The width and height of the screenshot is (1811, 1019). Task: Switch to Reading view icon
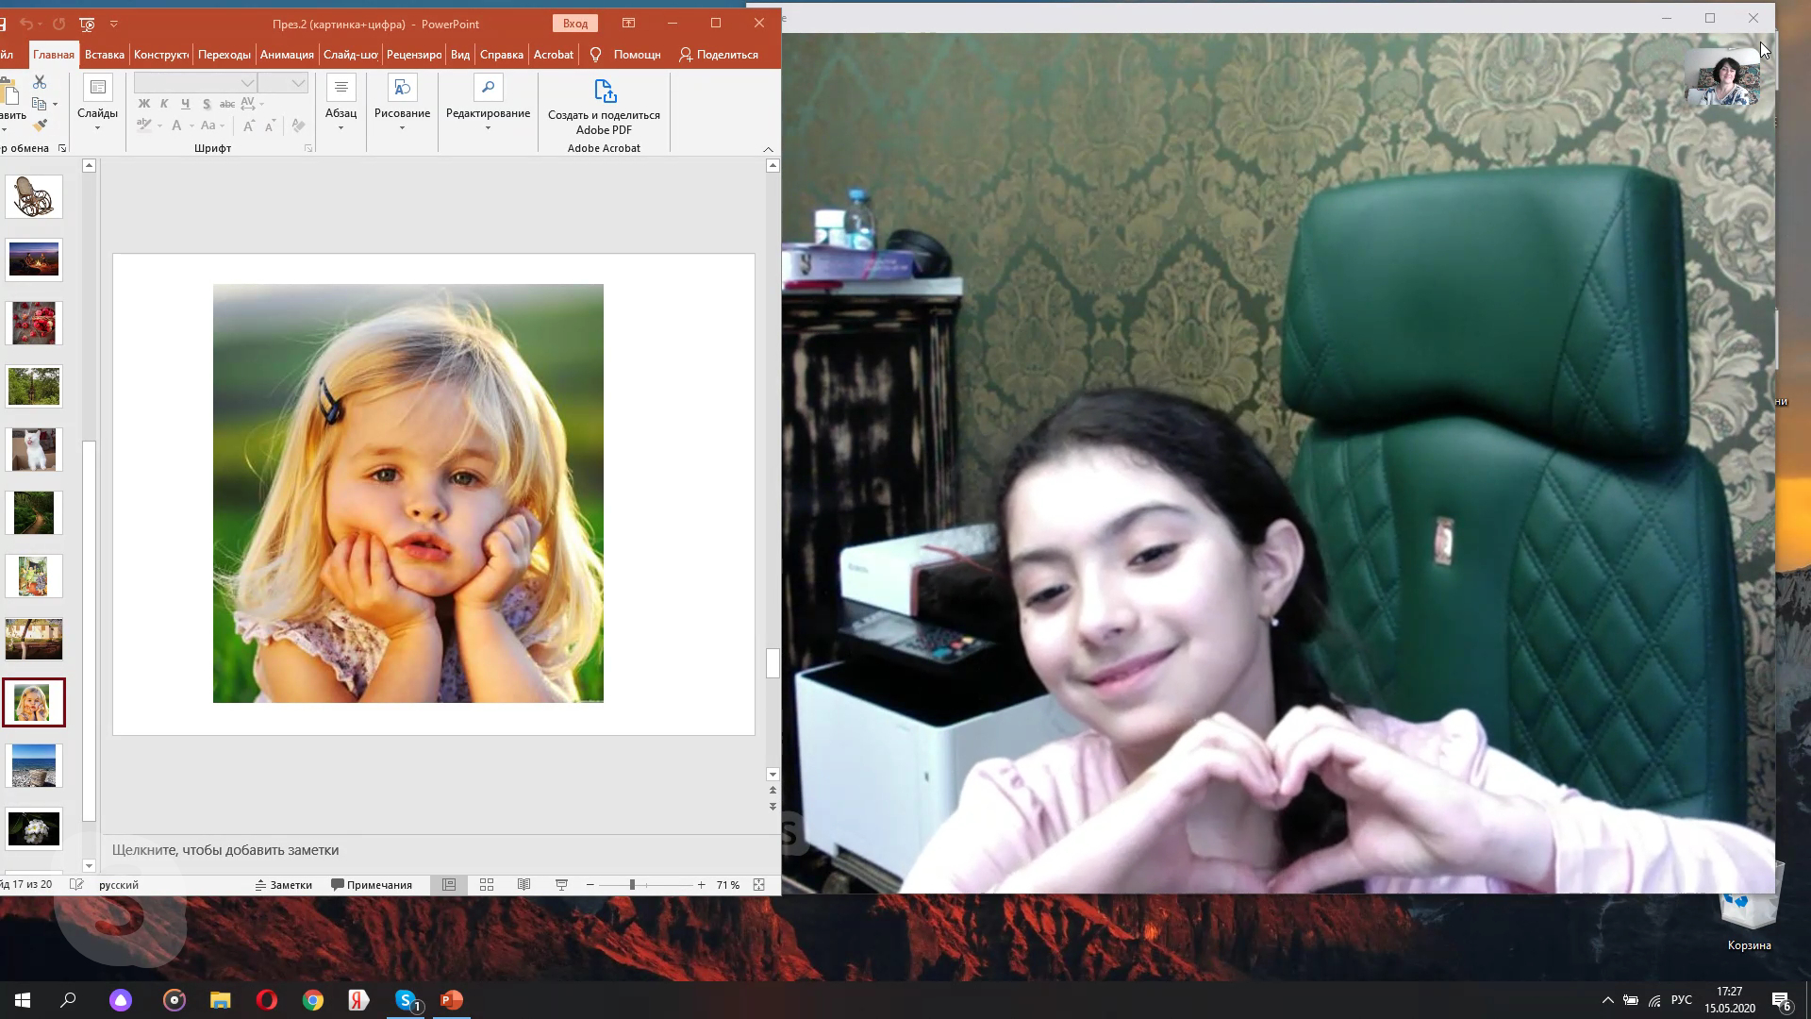(524, 885)
